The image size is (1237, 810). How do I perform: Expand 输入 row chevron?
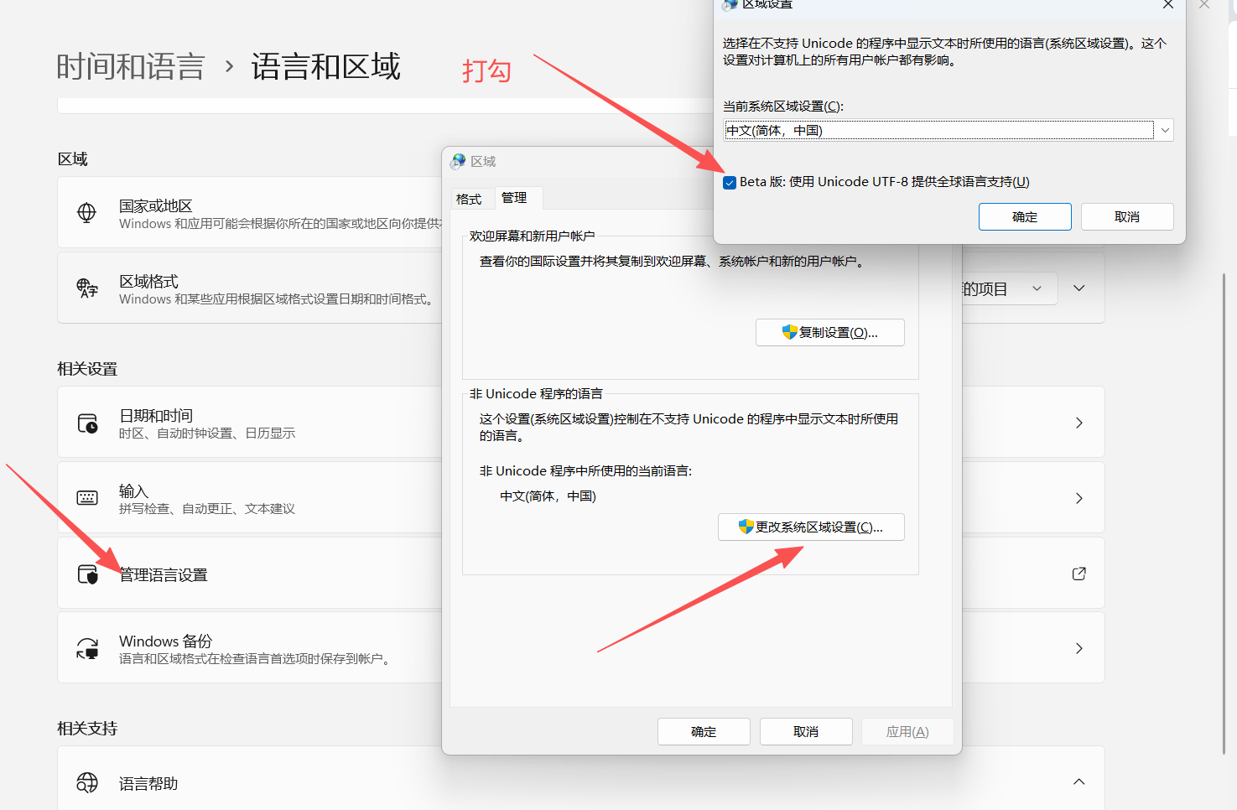[1079, 498]
